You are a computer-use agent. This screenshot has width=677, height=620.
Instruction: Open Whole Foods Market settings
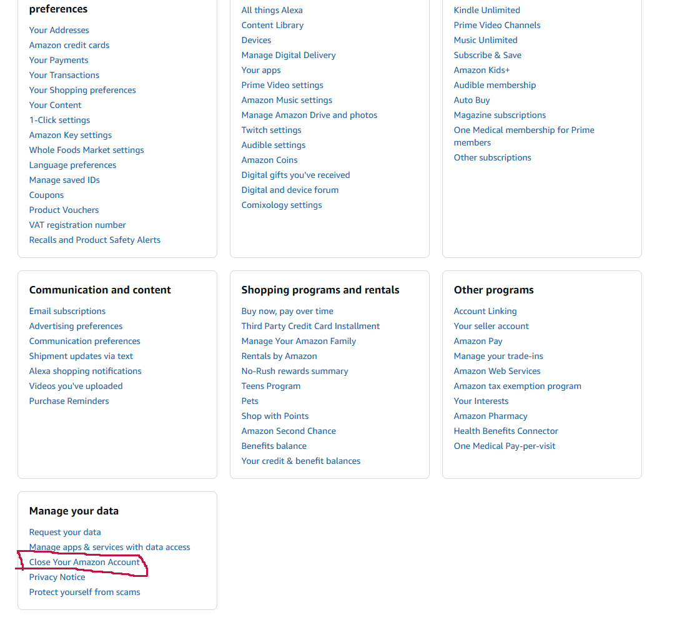coord(86,150)
